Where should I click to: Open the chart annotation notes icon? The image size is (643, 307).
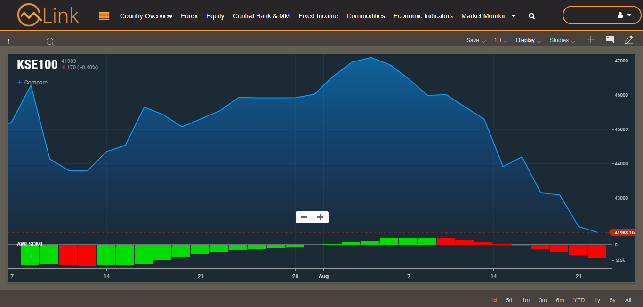610,40
